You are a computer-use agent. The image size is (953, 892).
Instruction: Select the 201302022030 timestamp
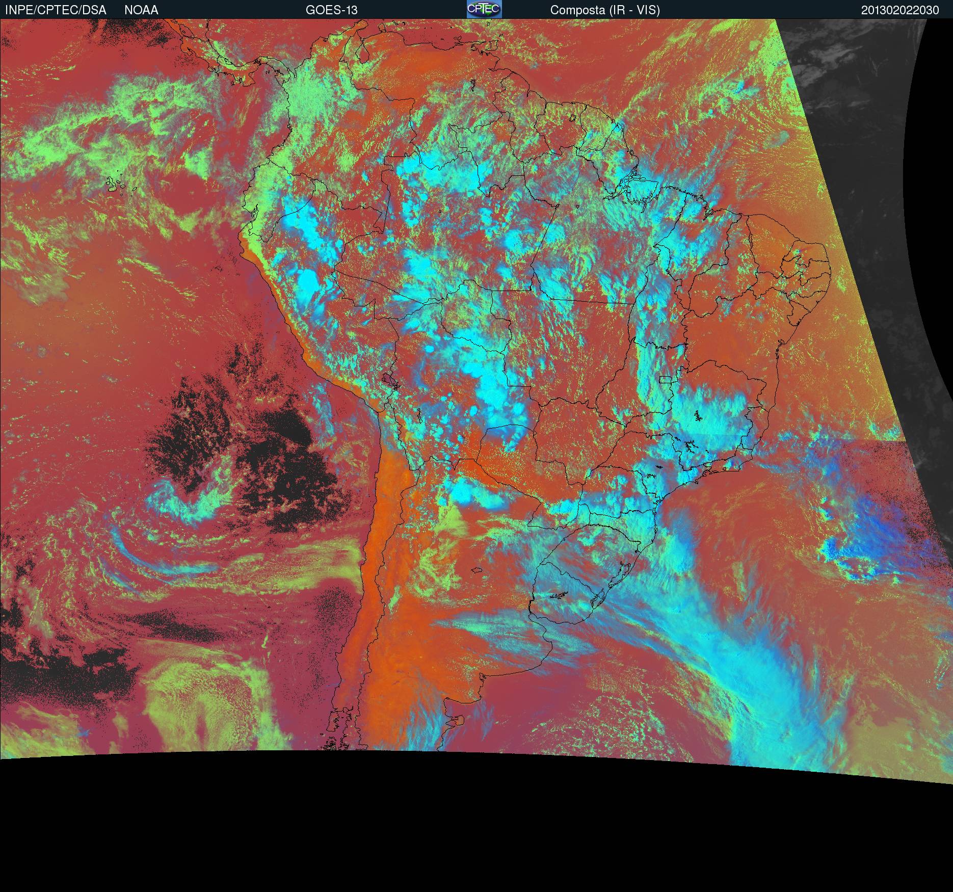click(900, 10)
